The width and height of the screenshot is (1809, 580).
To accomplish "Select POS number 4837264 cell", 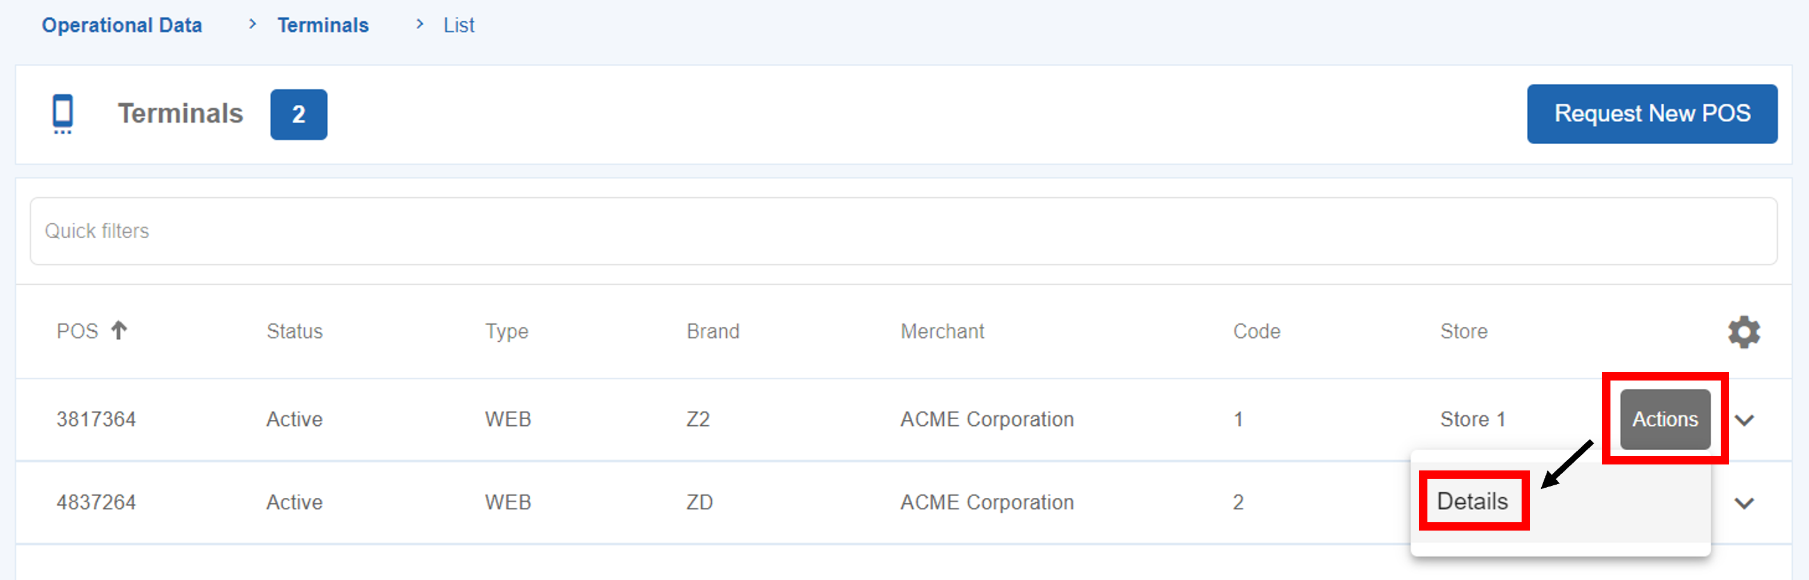I will pos(96,502).
